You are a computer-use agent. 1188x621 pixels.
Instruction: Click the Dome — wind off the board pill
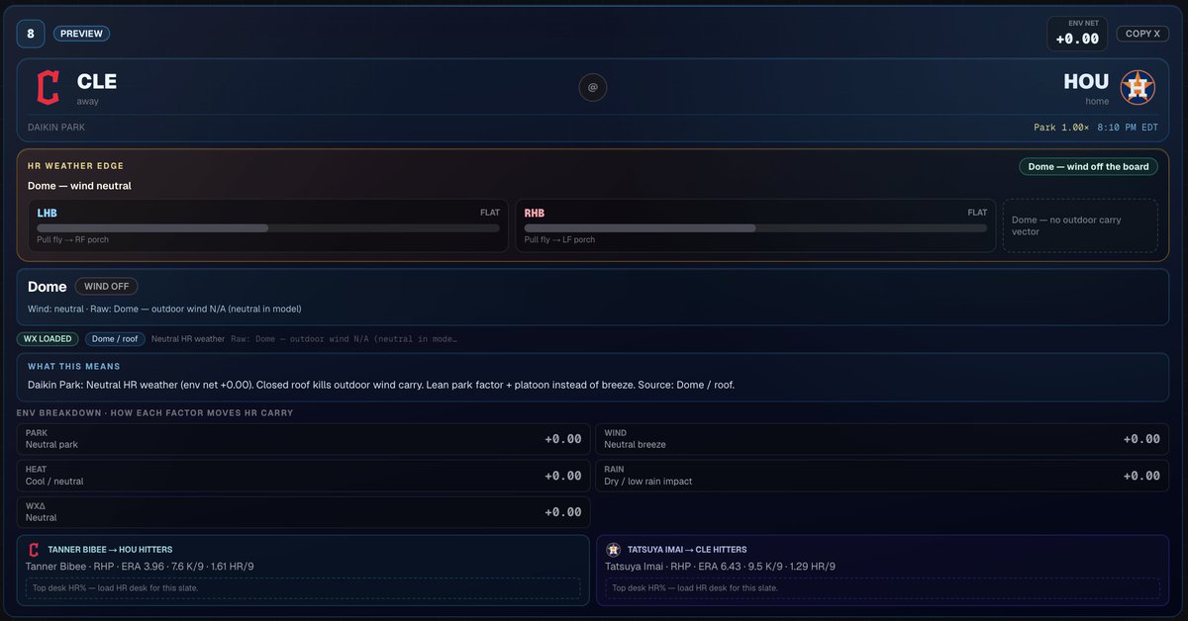pyautogui.click(x=1088, y=166)
